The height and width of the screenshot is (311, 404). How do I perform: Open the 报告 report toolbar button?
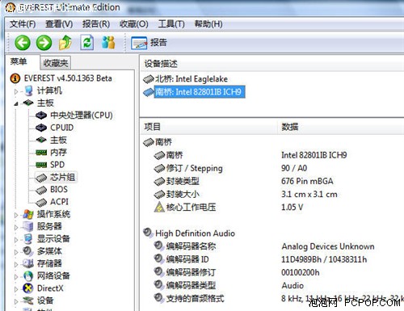click(x=149, y=43)
